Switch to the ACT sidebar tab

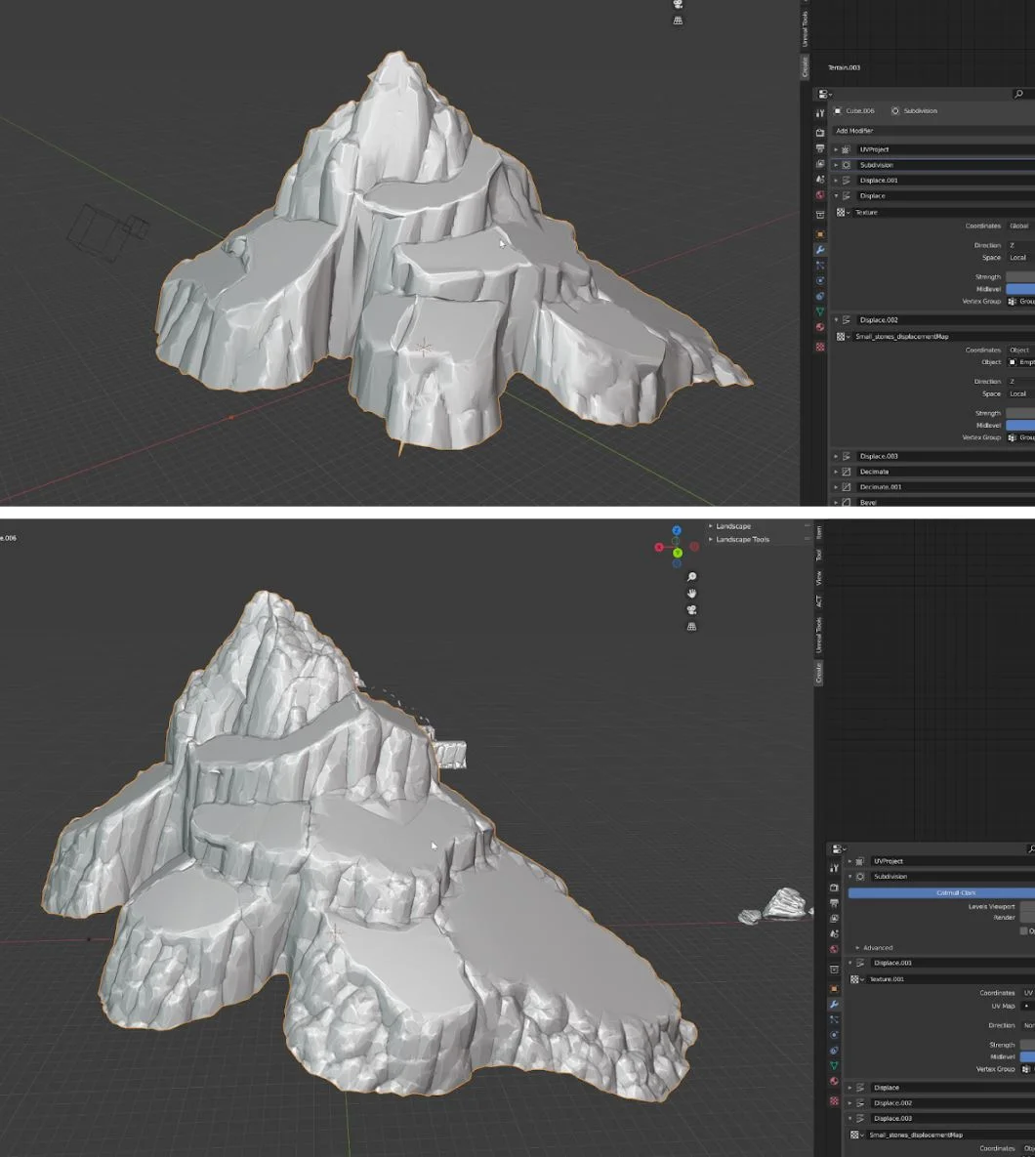click(x=819, y=599)
